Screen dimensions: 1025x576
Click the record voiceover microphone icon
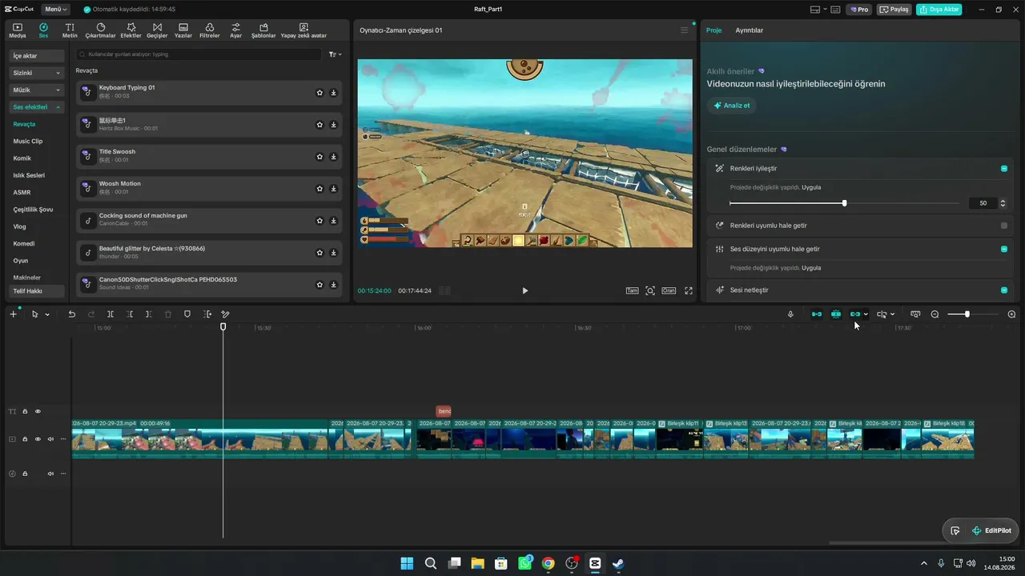tap(790, 314)
